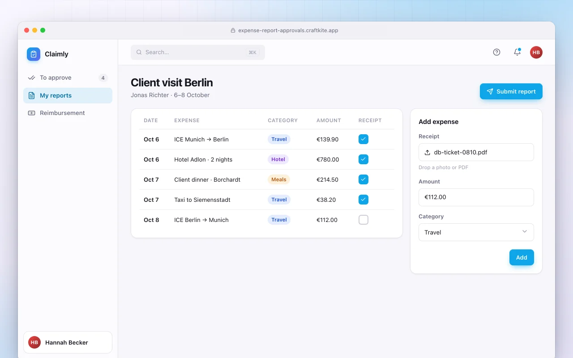
Task: Click the address bar URL text
Action: [288, 30]
